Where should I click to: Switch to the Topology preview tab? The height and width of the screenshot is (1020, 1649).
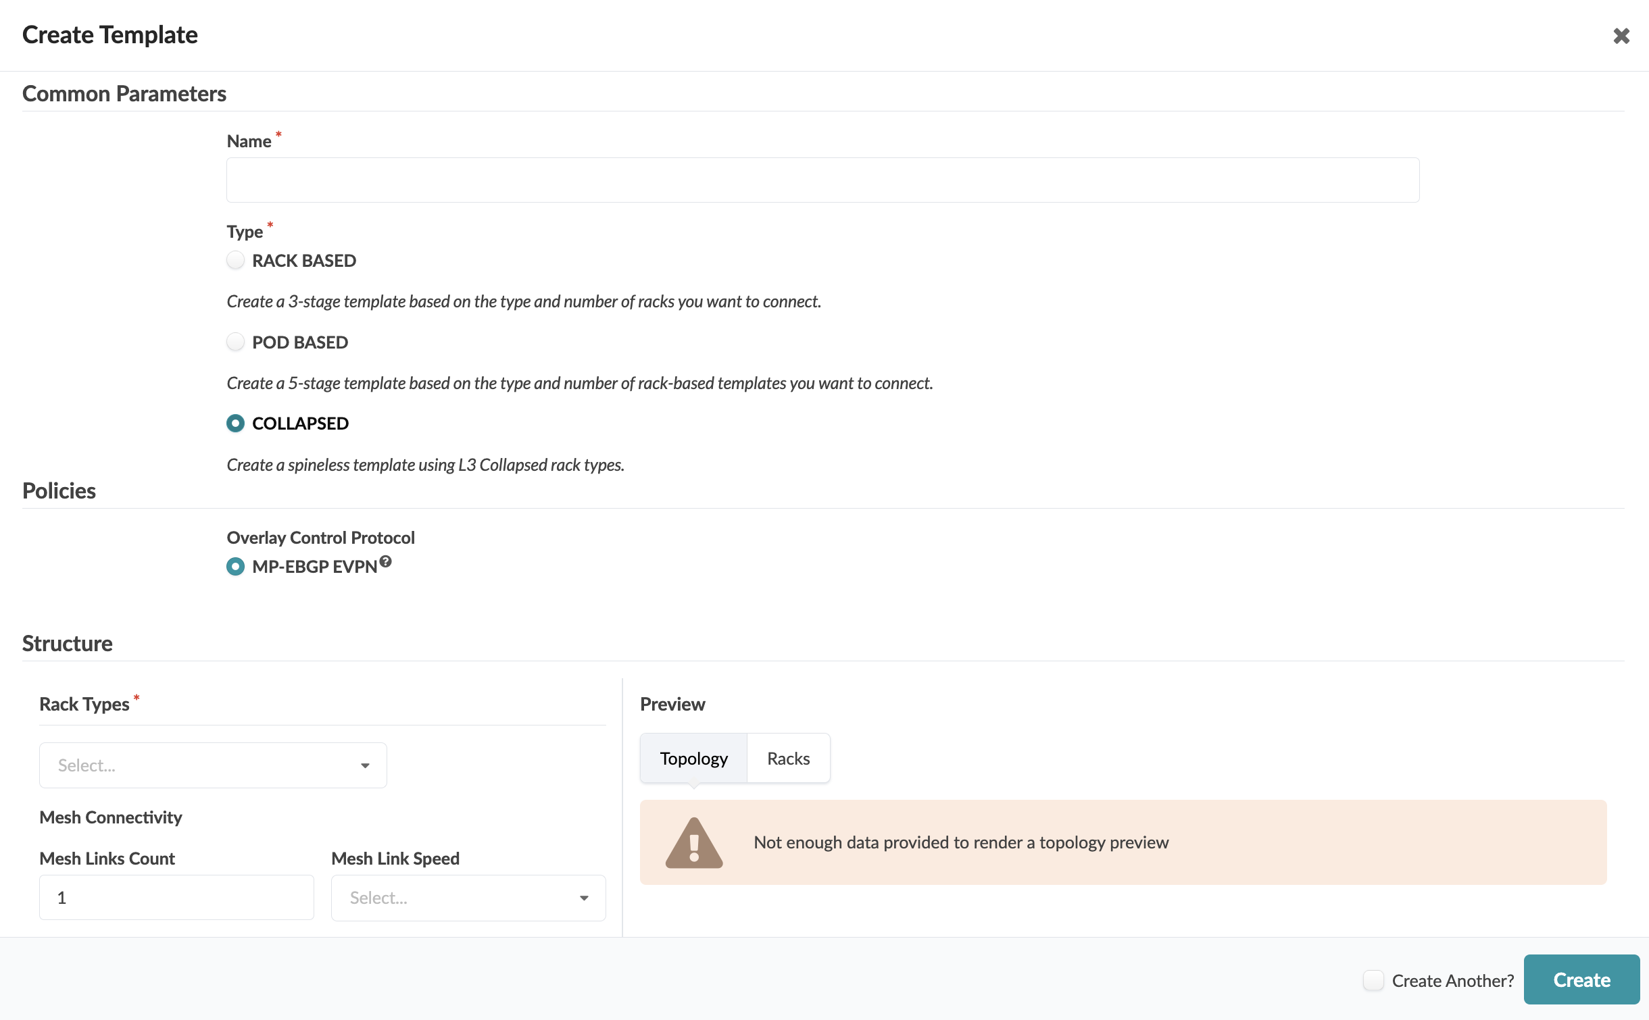(693, 759)
